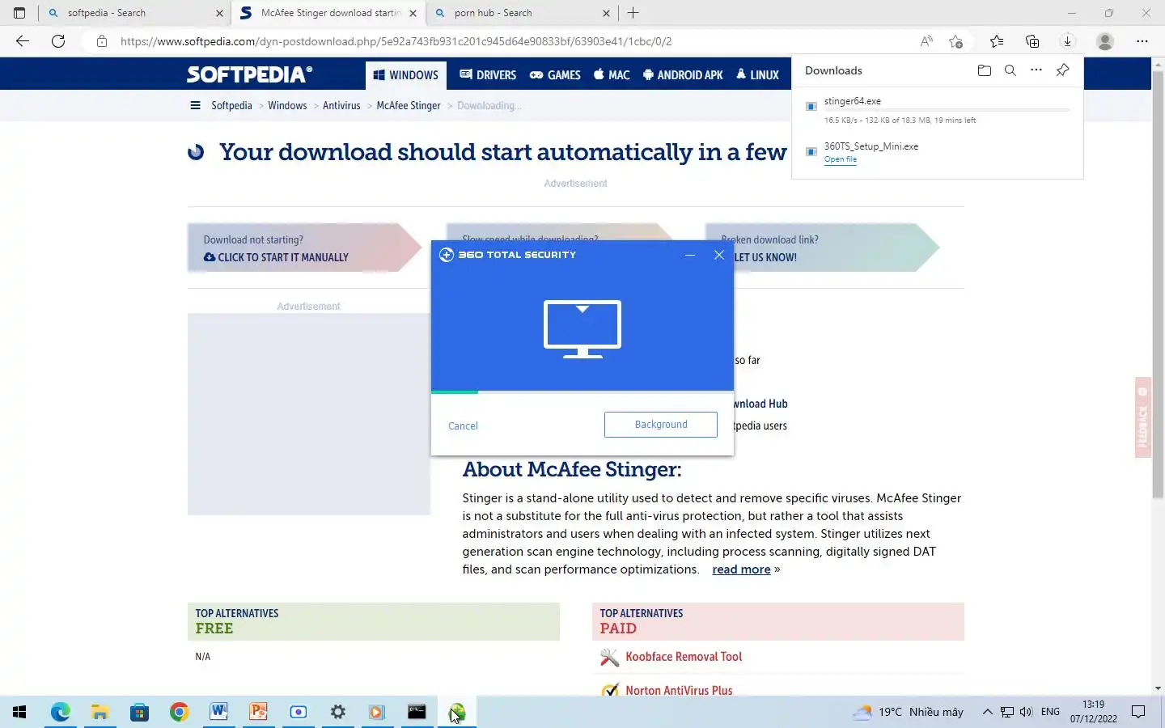Open Collections icon in toolbar
1165x728 pixels.
tap(1032, 41)
